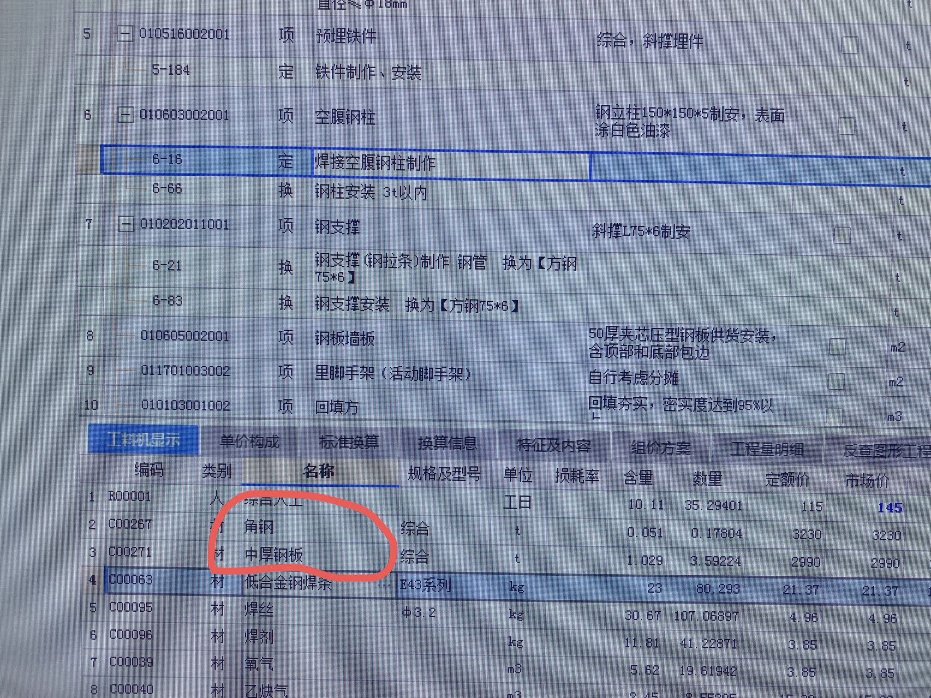Click code cell 010103001002
Image resolution: width=931 pixels, height=698 pixels.
(x=186, y=405)
